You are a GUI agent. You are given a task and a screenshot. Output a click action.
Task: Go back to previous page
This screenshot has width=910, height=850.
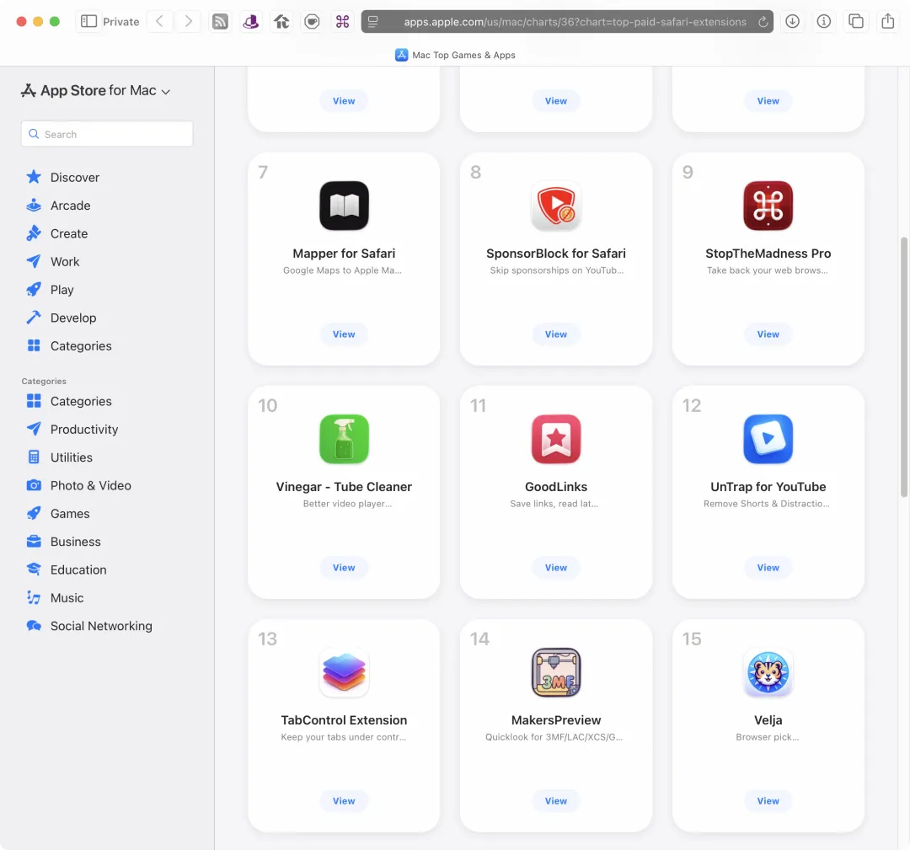(x=159, y=21)
